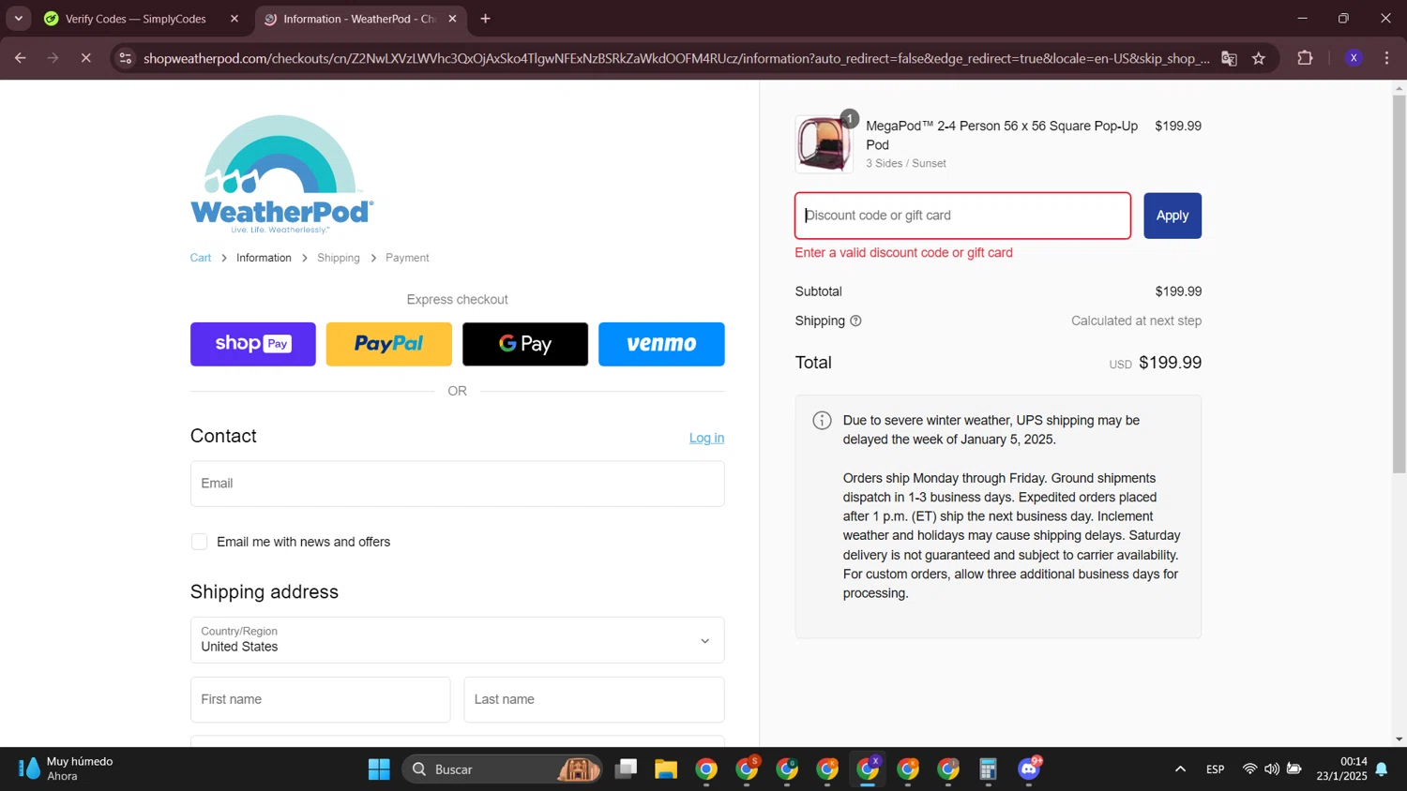1407x791 pixels.
Task: Stop loading the page
Action: point(85,58)
